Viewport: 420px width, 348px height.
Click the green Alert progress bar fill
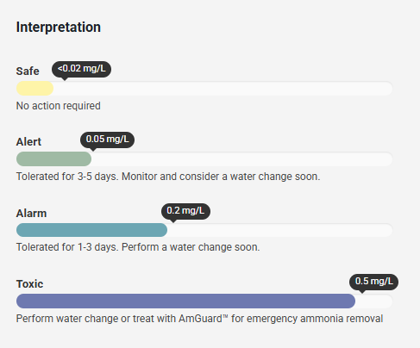tap(53, 159)
